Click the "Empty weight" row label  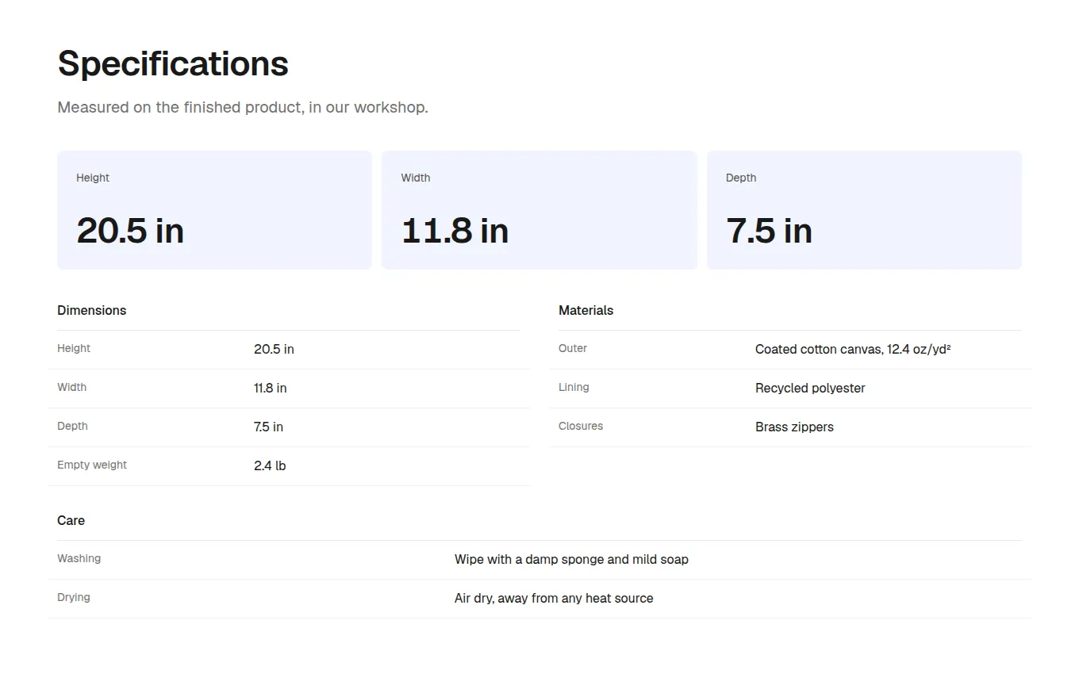point(92,465)
